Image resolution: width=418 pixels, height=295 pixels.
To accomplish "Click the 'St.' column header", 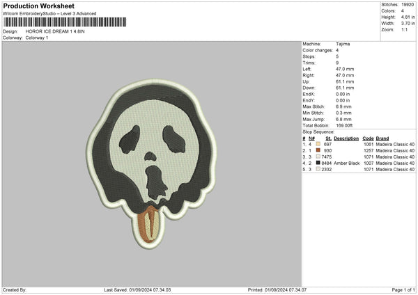I will 328,138.
